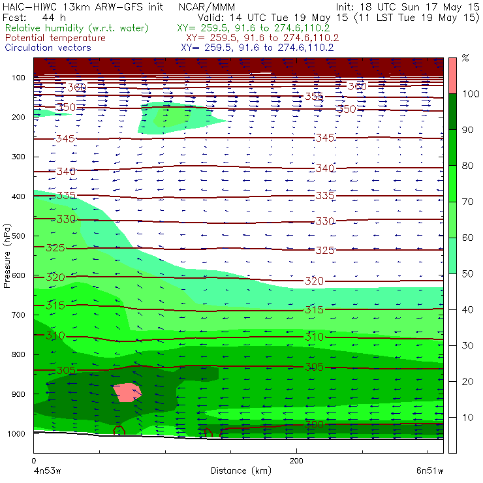Click the '0' distance axis tick label
The image size is (483, 483).
click(33, 461)
